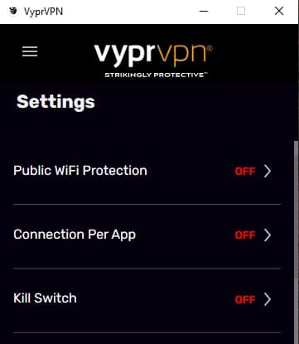Click the scrollbar track above the thumb
The height and width of the screenshot is (344, 299).
pos(297,110)
